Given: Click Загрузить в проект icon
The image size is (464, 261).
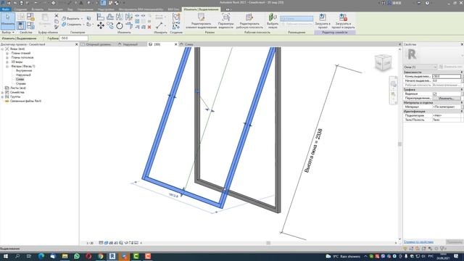Looking at the screenshot, I should [323, 17].
